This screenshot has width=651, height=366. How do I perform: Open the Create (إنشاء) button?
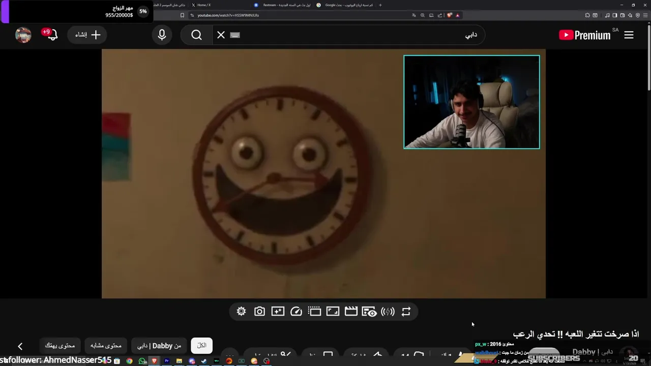[88, 35]
